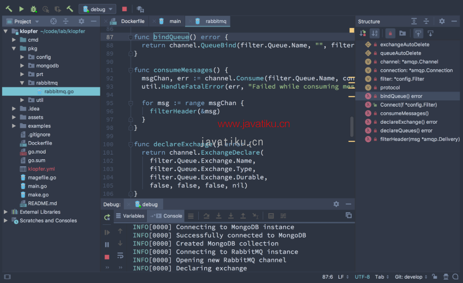Rerun debug with green rerun icon

point(107,217)
